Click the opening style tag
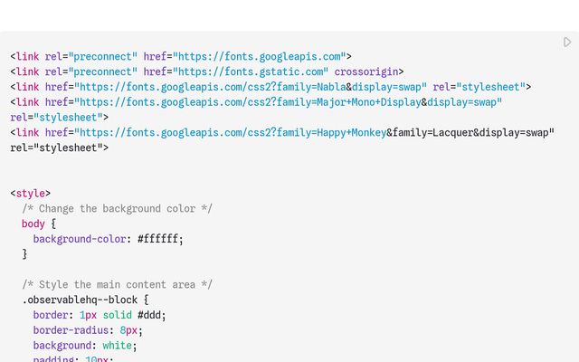Screen dimensions: 579x362 coord(30,194)
